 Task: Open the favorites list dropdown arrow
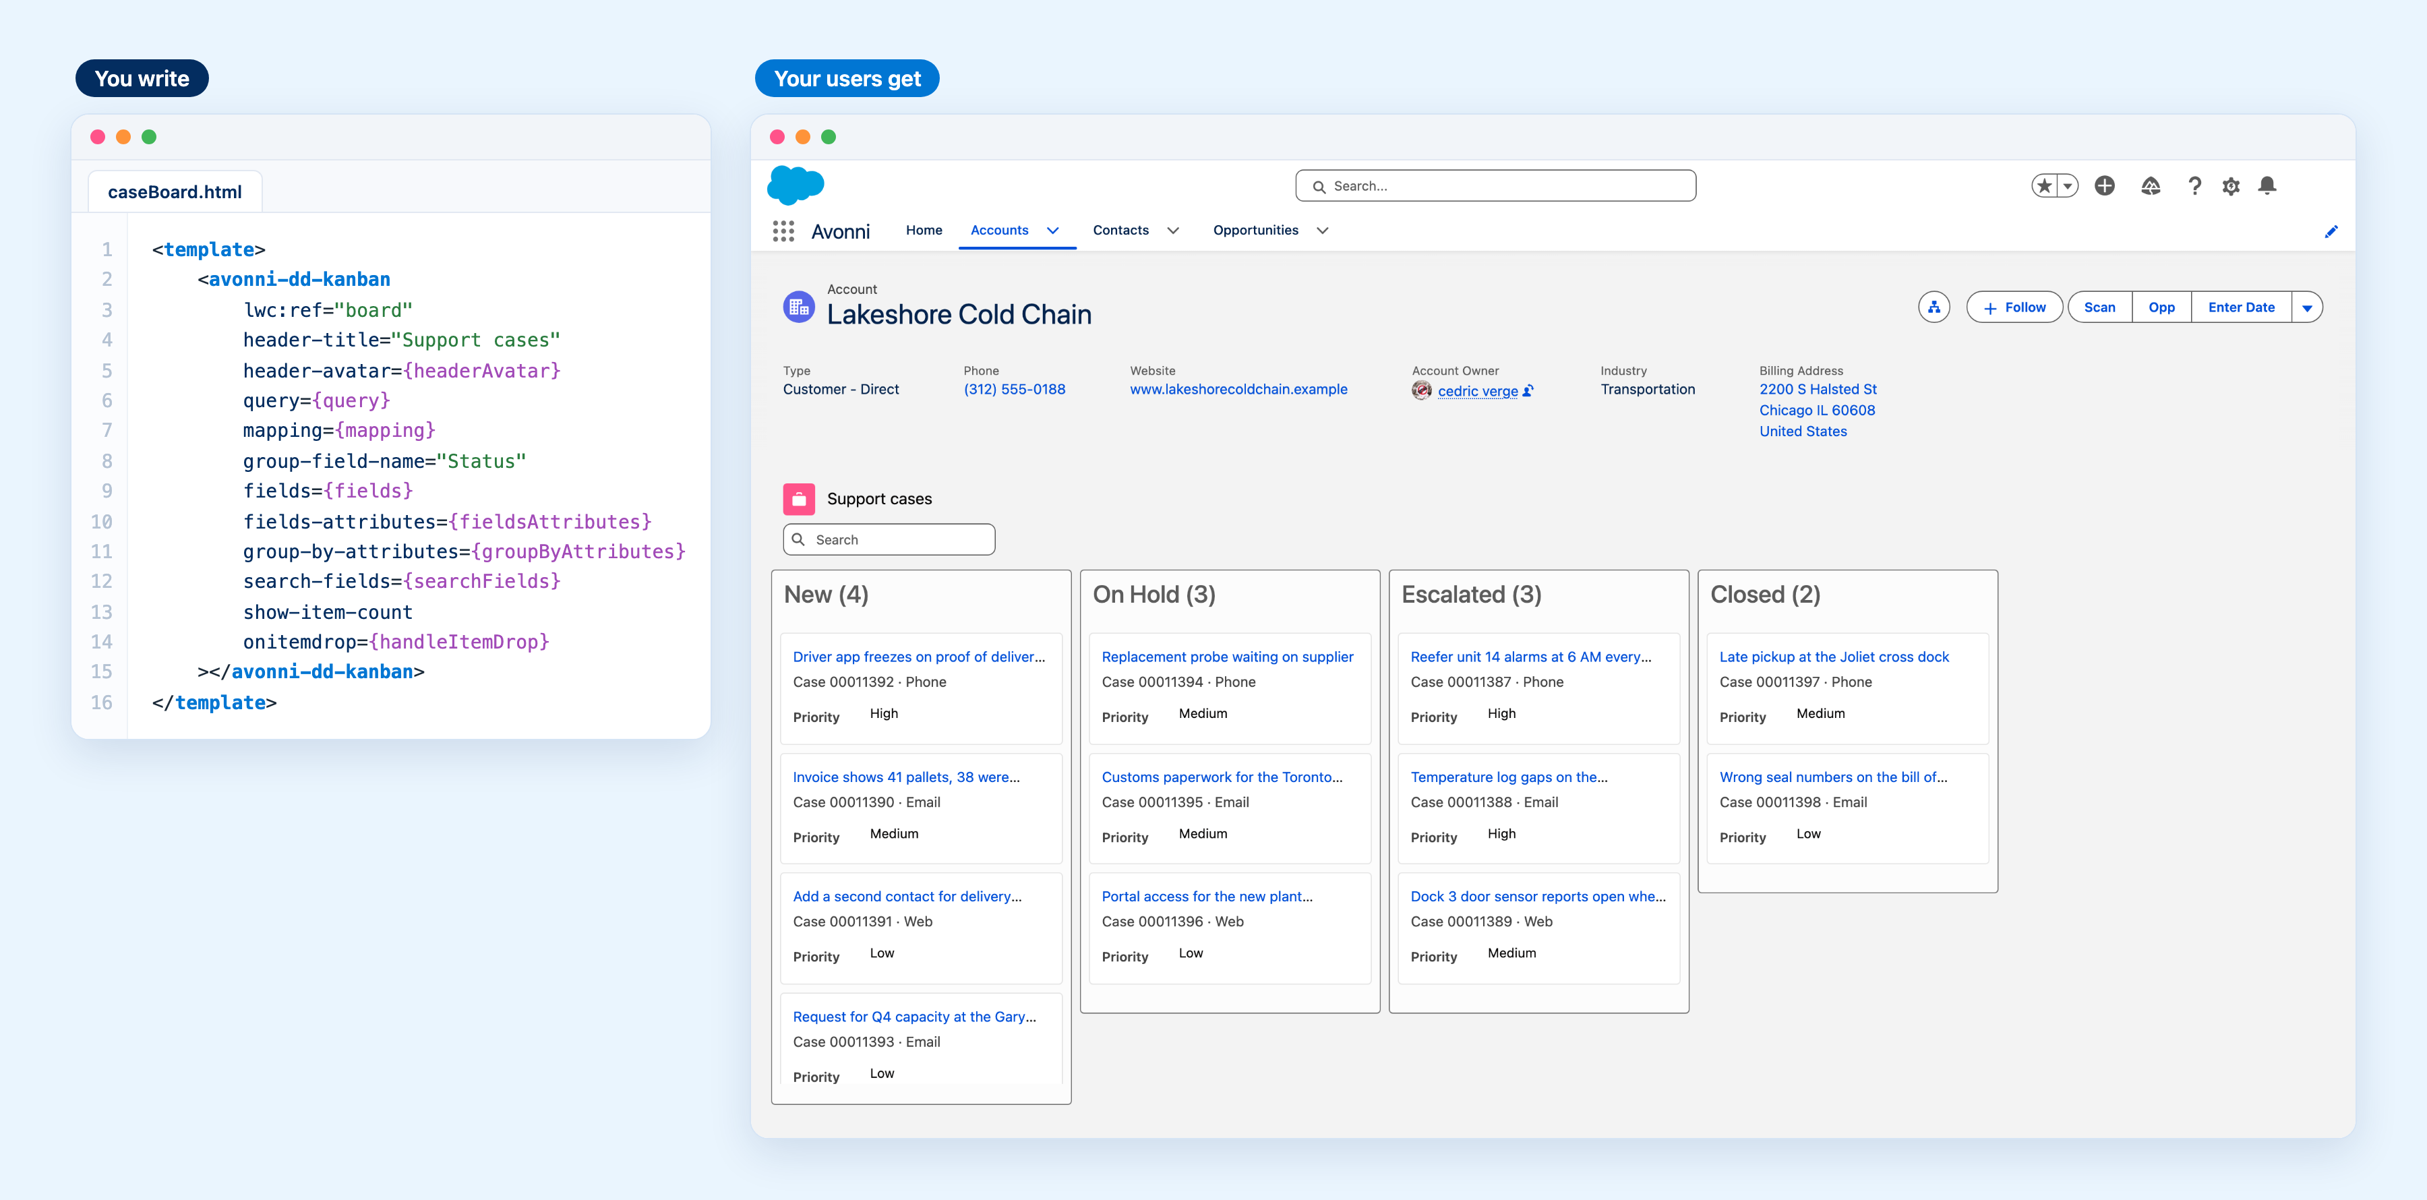click(2067, 185)
